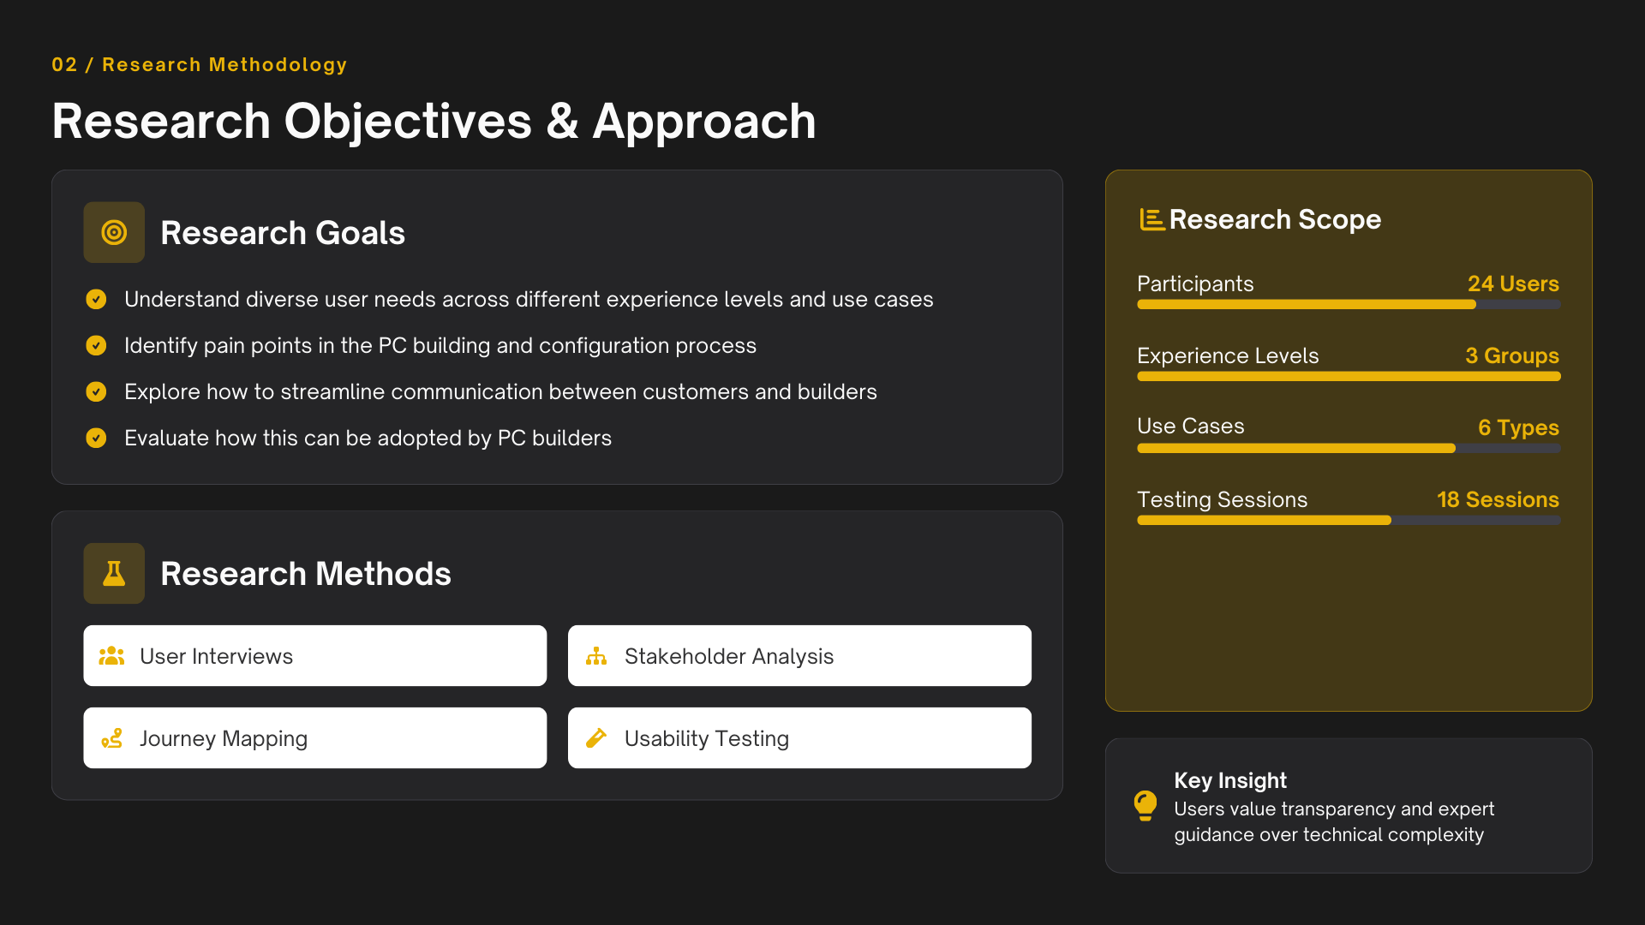Click the lightbulb icon next to Key Insight

click(x=1146, y=806)
